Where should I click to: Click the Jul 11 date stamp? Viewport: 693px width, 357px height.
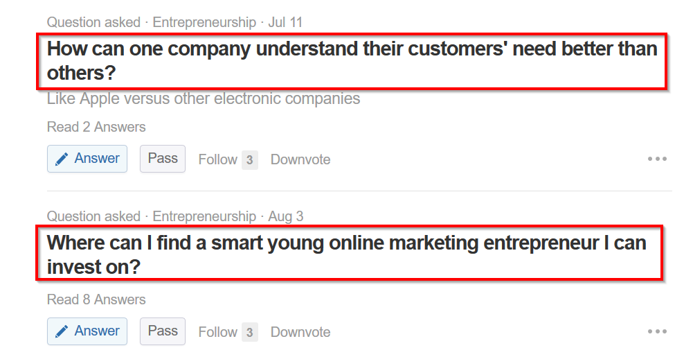tap(285, 22)
